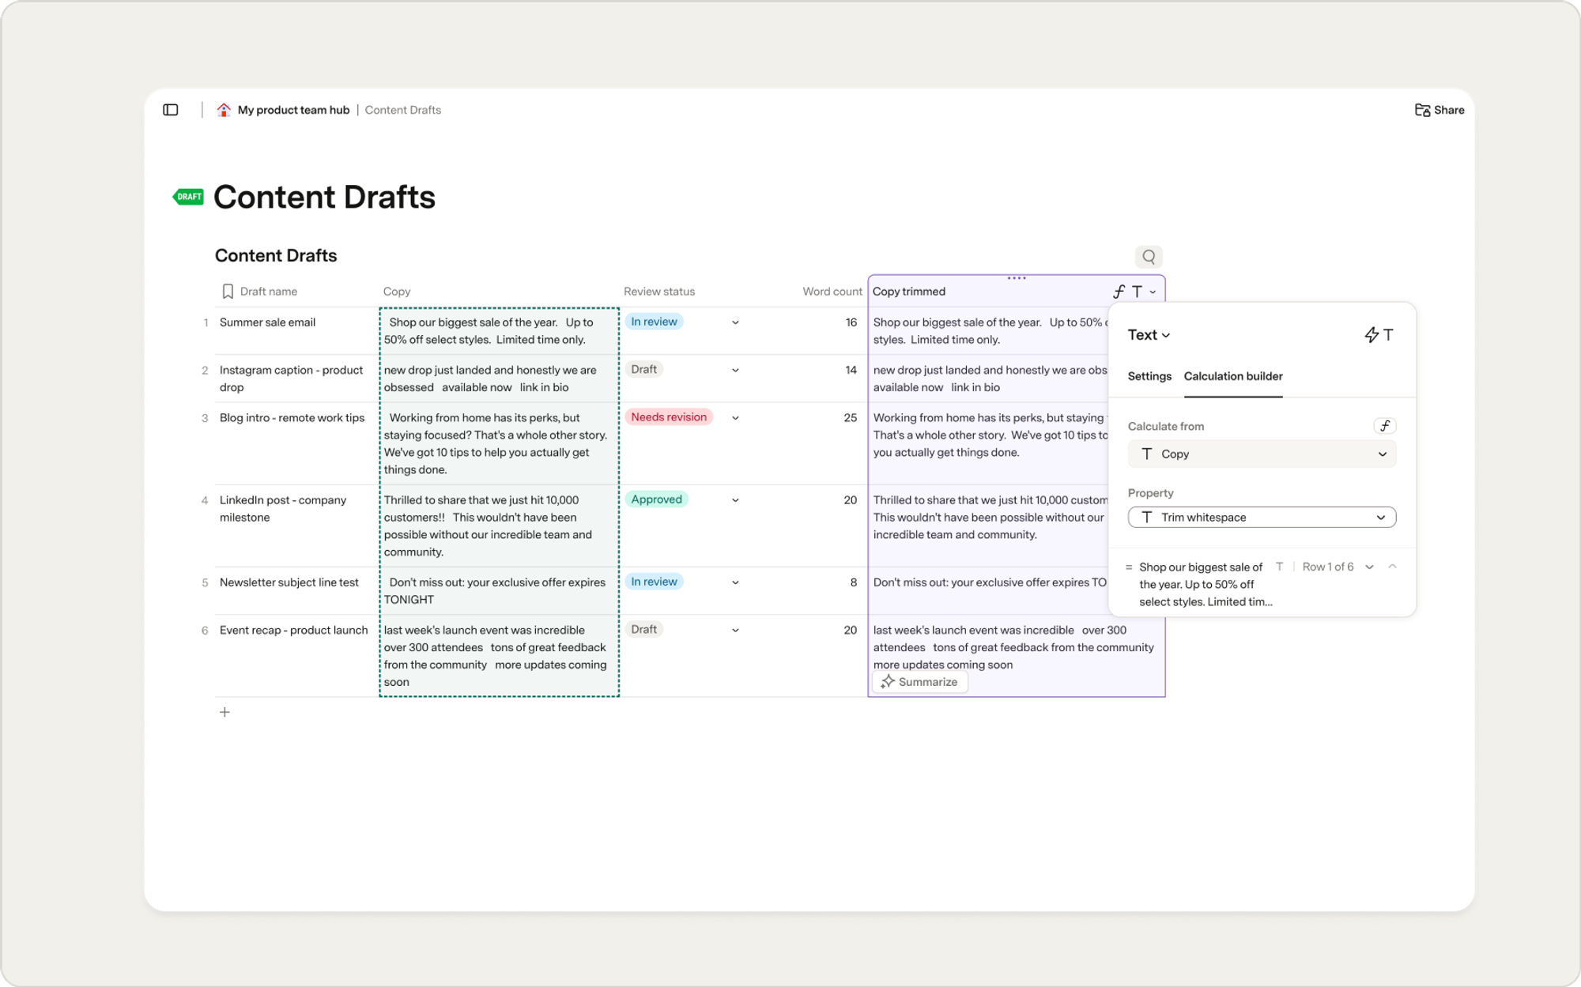Click the In review tag on Summer sale email
The image size is (1581, 987).
[x=654, y=322]
